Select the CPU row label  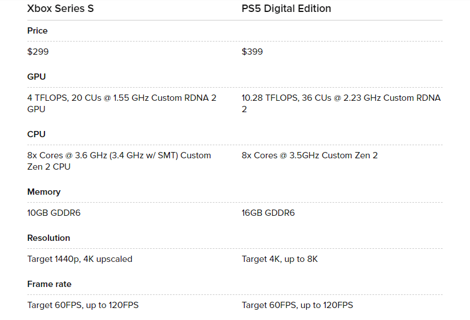point(36,134)
